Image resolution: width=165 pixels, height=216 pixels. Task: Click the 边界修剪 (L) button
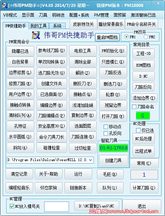tap(20, 72)
